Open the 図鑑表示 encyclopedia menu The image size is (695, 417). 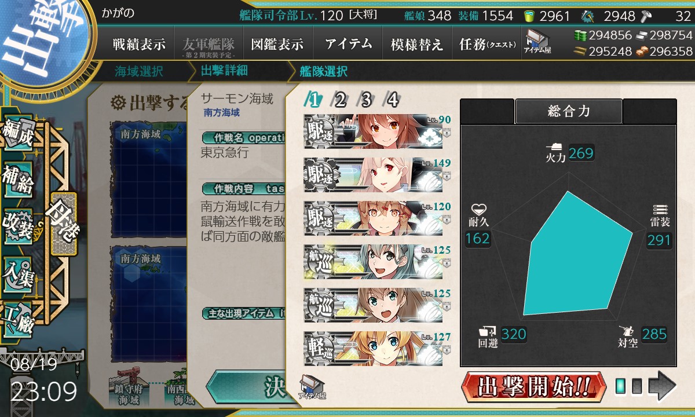[x=277, y=45]
